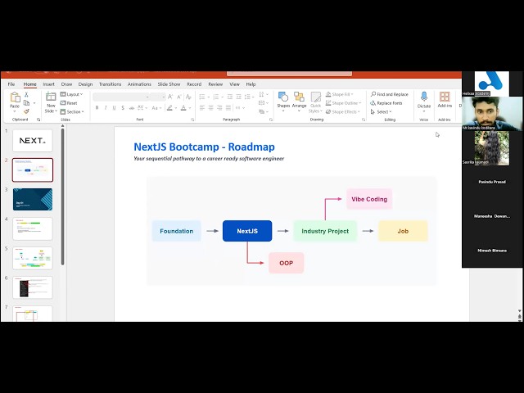This screenshot has height=393, width=524.
Task: Click the Industry Project box on slide
Action: pyautogui.click(x=325, y=231)
